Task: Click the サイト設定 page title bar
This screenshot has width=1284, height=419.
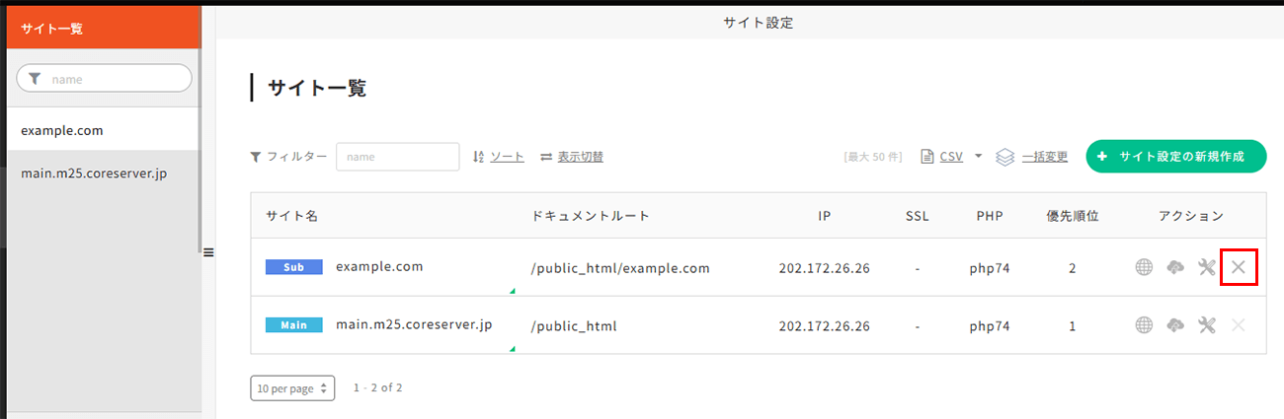Action: click(x=758, y=23)
